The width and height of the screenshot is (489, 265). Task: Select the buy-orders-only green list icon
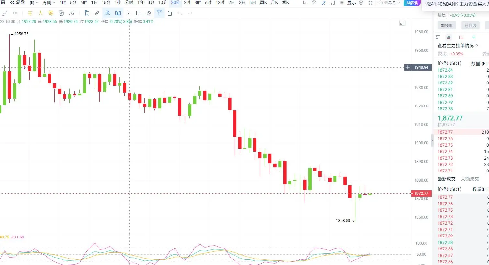[473, 38]
